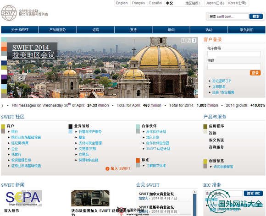The height and width of the screenshot is (216, 266).
Task: Open the 托管行 link
Action: point(17,154)
